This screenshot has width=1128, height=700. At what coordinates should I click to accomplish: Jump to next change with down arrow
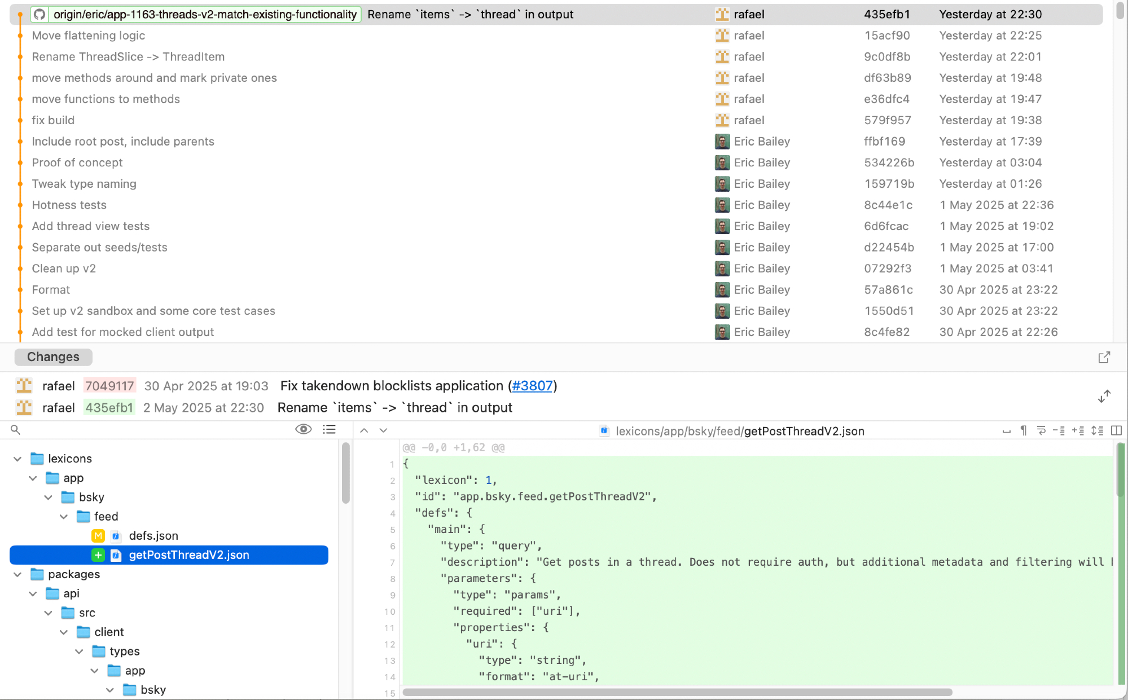click(383, 430)
